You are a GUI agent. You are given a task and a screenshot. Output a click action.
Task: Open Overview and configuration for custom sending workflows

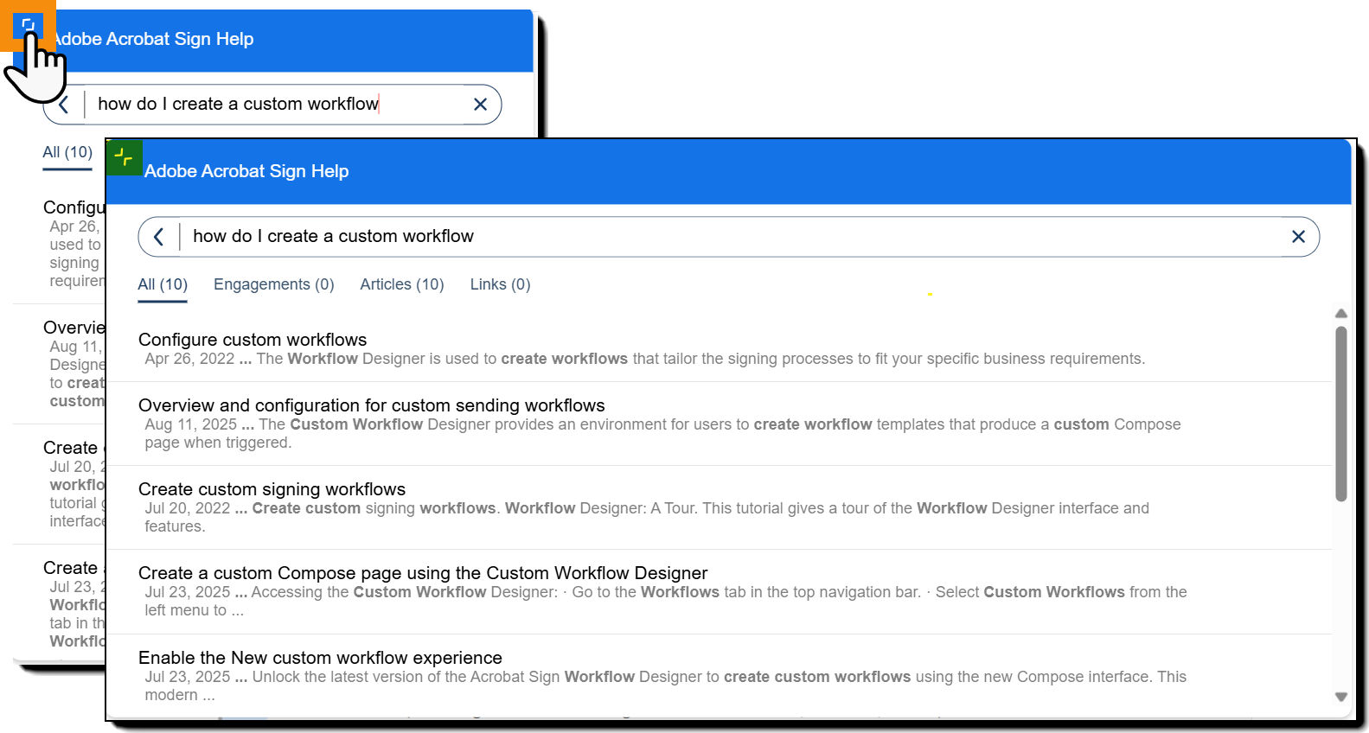pyautogui.click(x=372, y=405)
